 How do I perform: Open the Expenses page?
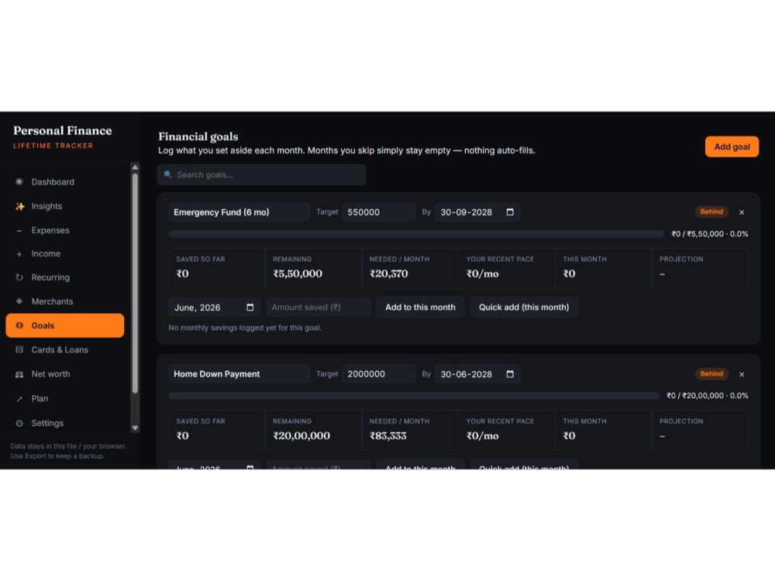pos(65,230)
